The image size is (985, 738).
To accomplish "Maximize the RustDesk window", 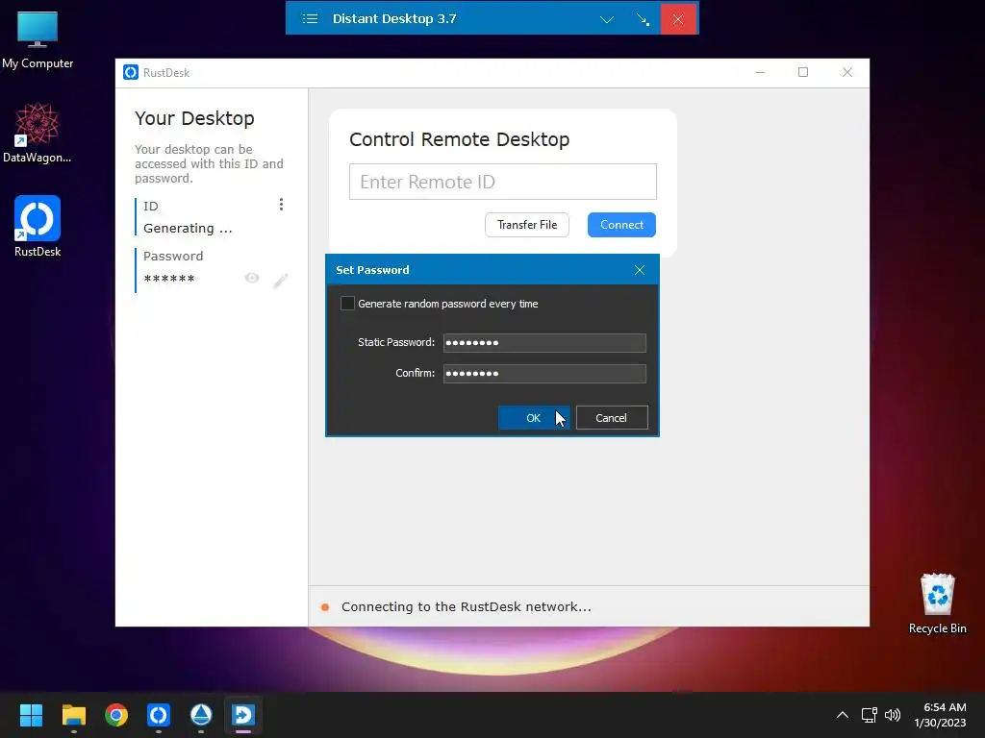I will 803,72.
